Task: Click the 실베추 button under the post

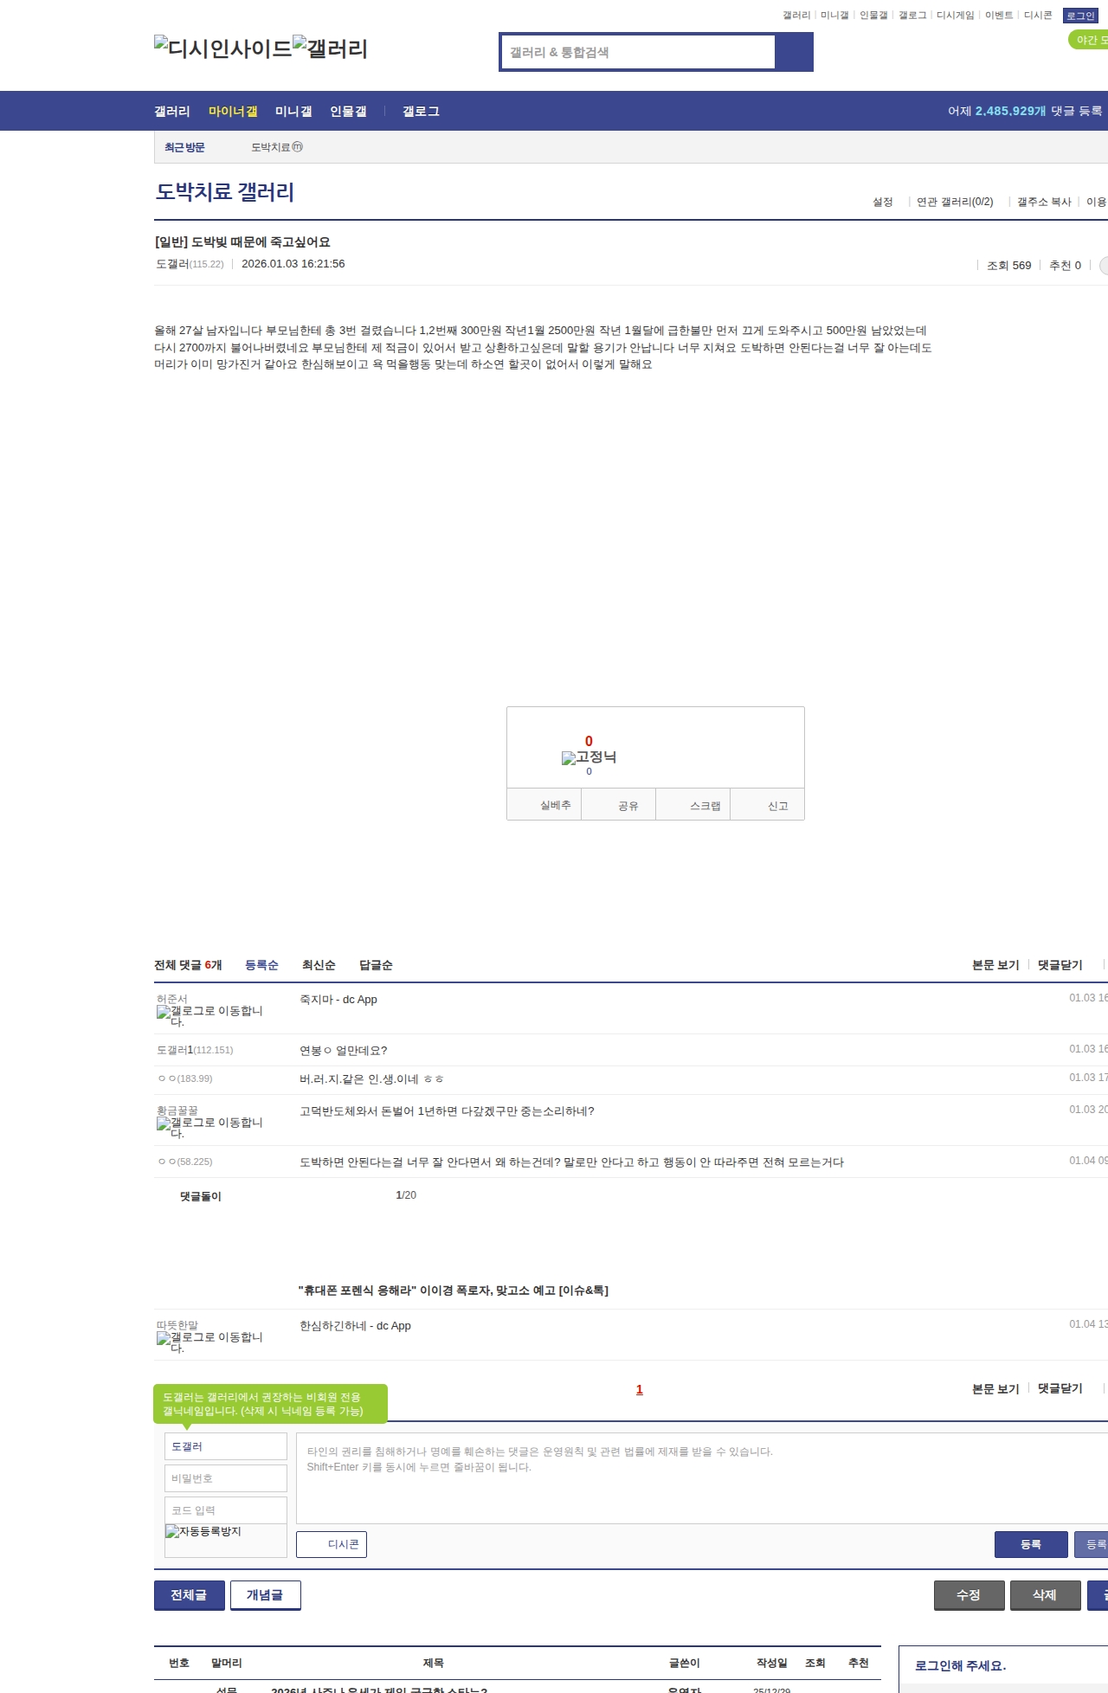Action: 544,805
